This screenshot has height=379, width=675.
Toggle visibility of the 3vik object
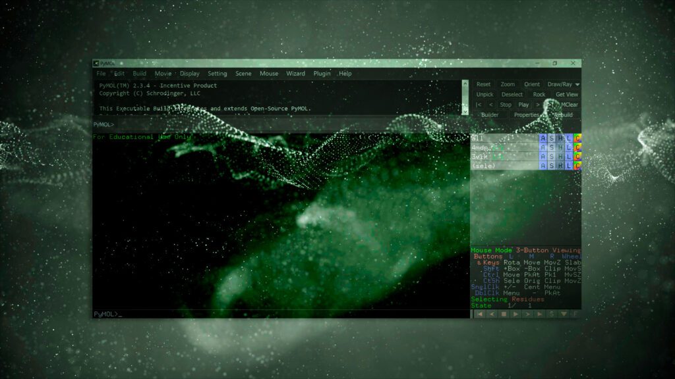click(504, 157)
